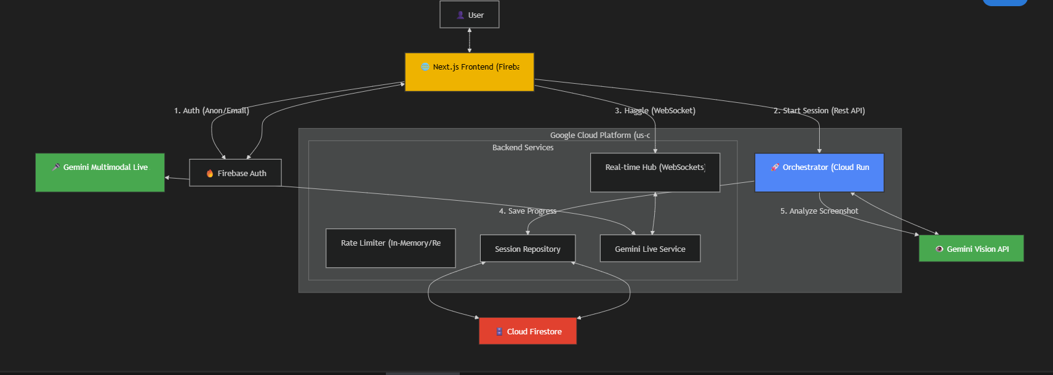This screenshot has width=1053, height=375.
Task: Click the flame icon in Firebase Auth
Action: click(210, 173)
